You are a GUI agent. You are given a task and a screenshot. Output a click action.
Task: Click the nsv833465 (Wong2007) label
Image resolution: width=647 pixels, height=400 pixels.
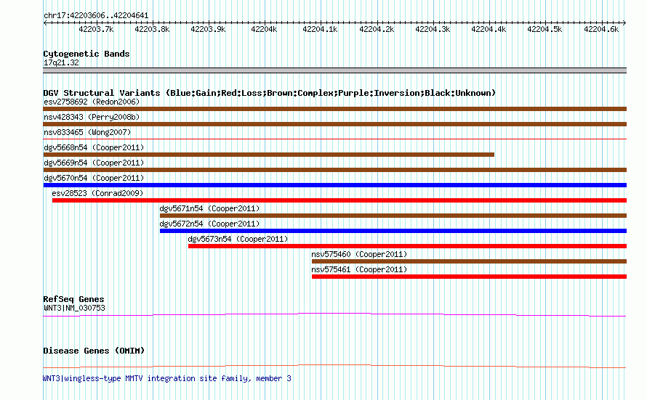(87, 132)
